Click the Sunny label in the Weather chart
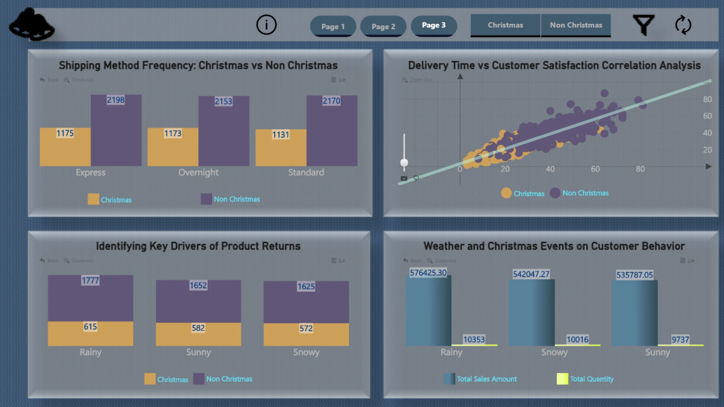This screenshot has width=724, height=407. coord(658,352)
